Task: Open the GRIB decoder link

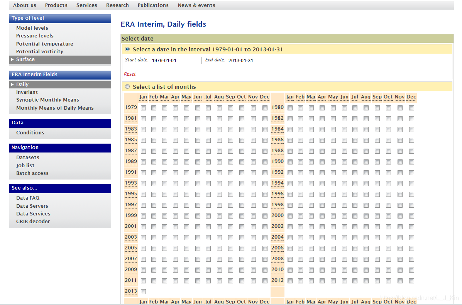Action: 33,222
